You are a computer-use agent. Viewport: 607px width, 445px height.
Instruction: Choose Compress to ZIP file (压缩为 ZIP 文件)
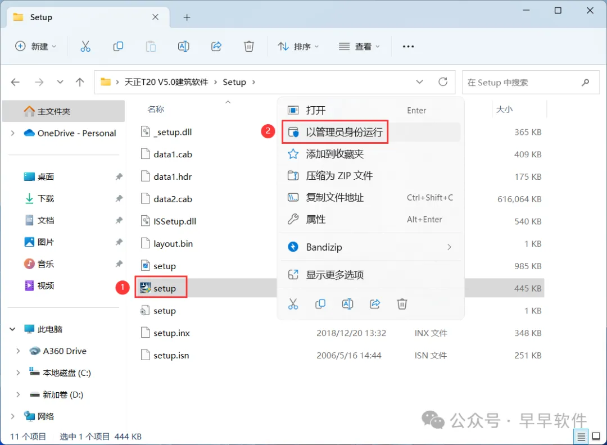pyautogui.click(x=370, y=176)
